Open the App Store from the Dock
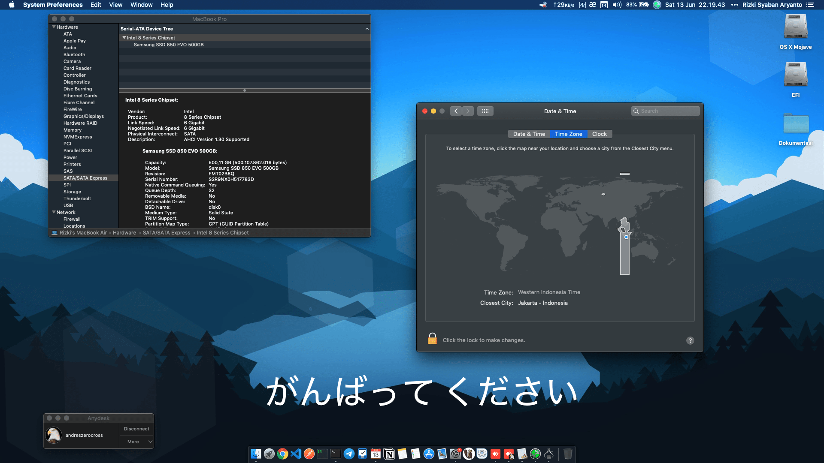This screenshot has width=824, height=463. 429,454
